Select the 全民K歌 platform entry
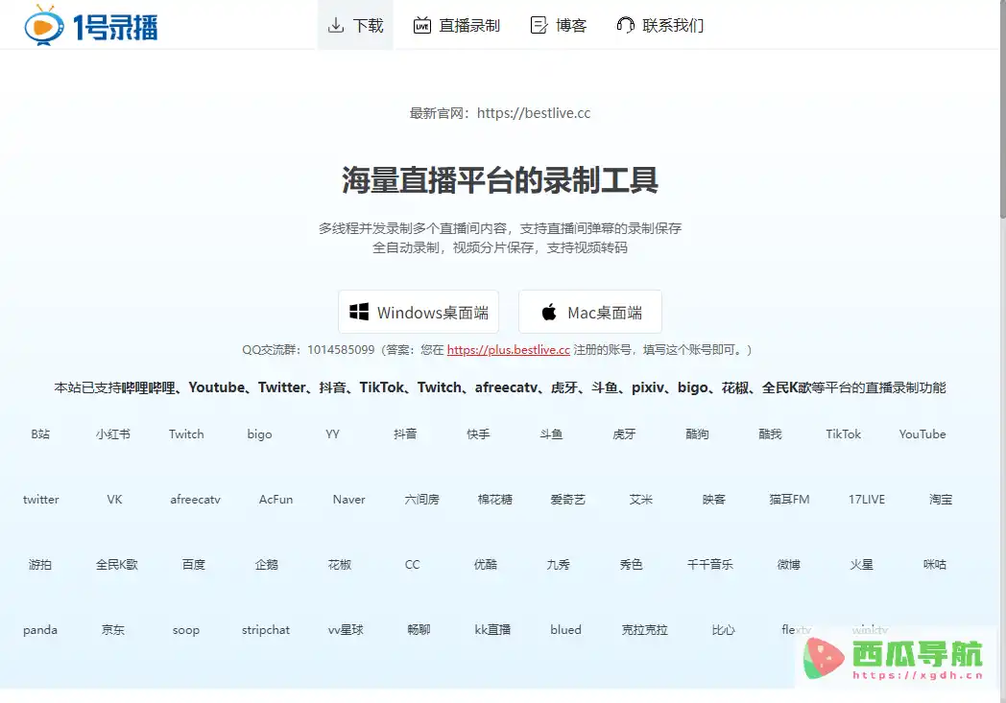The height and width of the screenshot is (703, 1006). tap(117, 565)
